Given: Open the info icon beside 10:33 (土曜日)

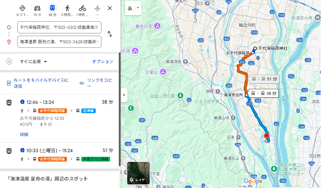Looking at the screenshot, I should 22,150.
